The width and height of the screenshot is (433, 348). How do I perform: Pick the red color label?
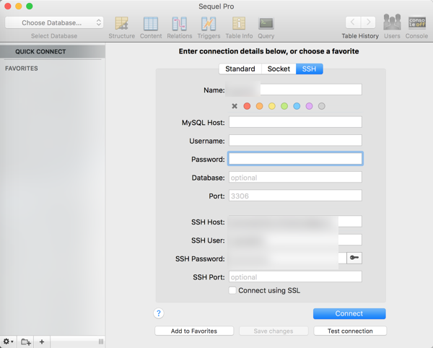[247, 106]
